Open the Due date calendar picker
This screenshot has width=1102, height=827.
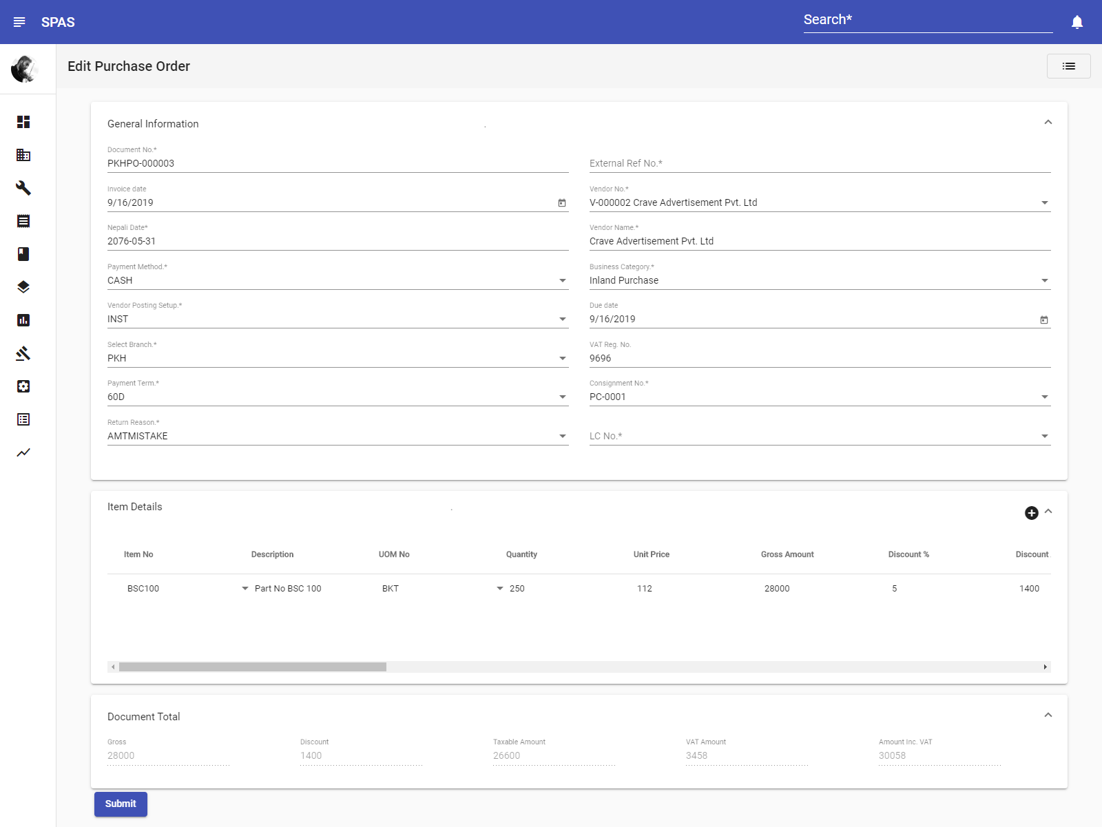[x=1044, y=320]
